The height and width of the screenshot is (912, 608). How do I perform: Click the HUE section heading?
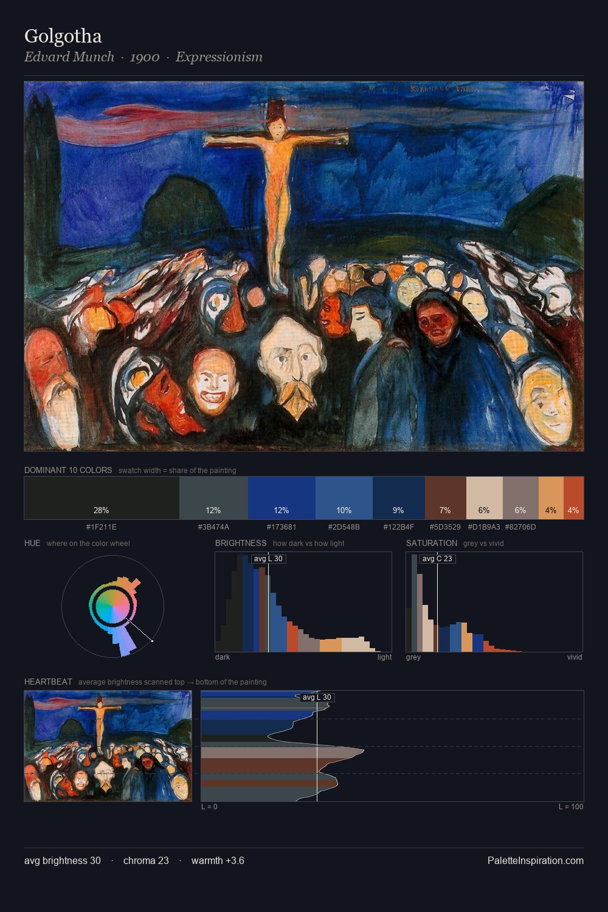32,543
